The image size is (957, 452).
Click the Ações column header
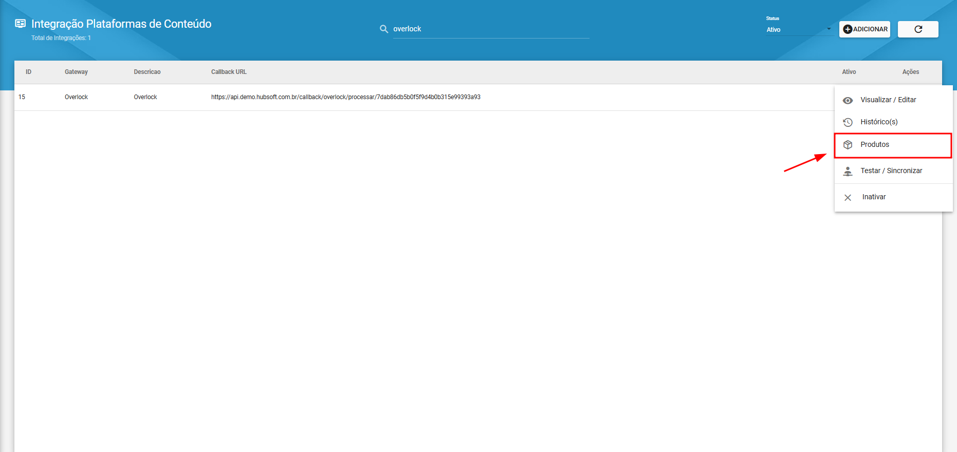910,72
